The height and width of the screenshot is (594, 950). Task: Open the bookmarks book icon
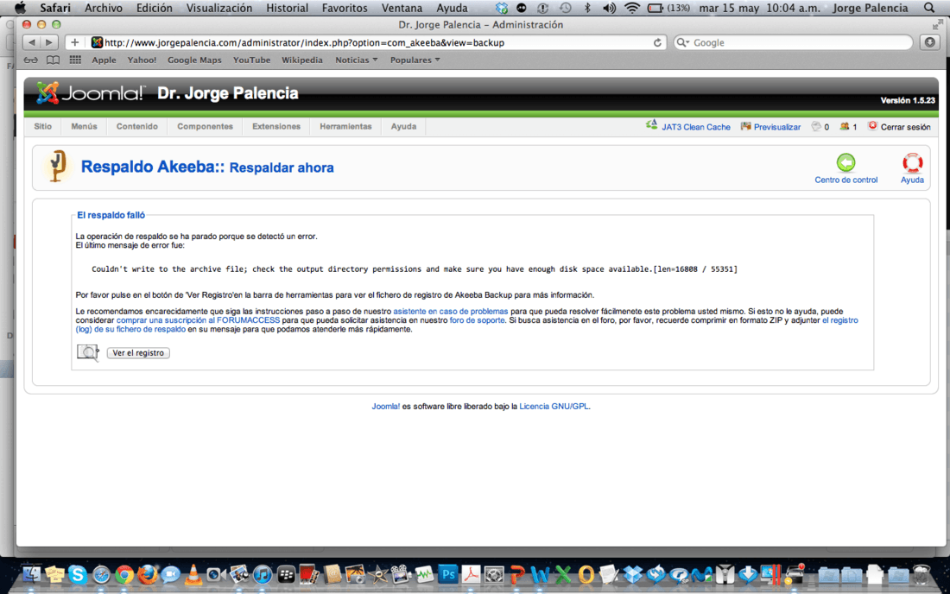coord(54,60)
